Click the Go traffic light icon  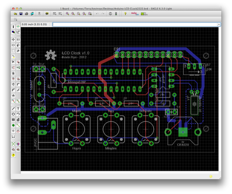click(116, 14)
